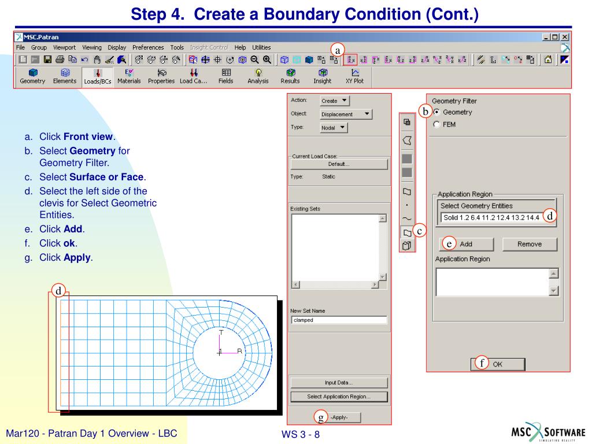
Task: Select the polygon pick icon in select menu
Action: pos(407,140)
